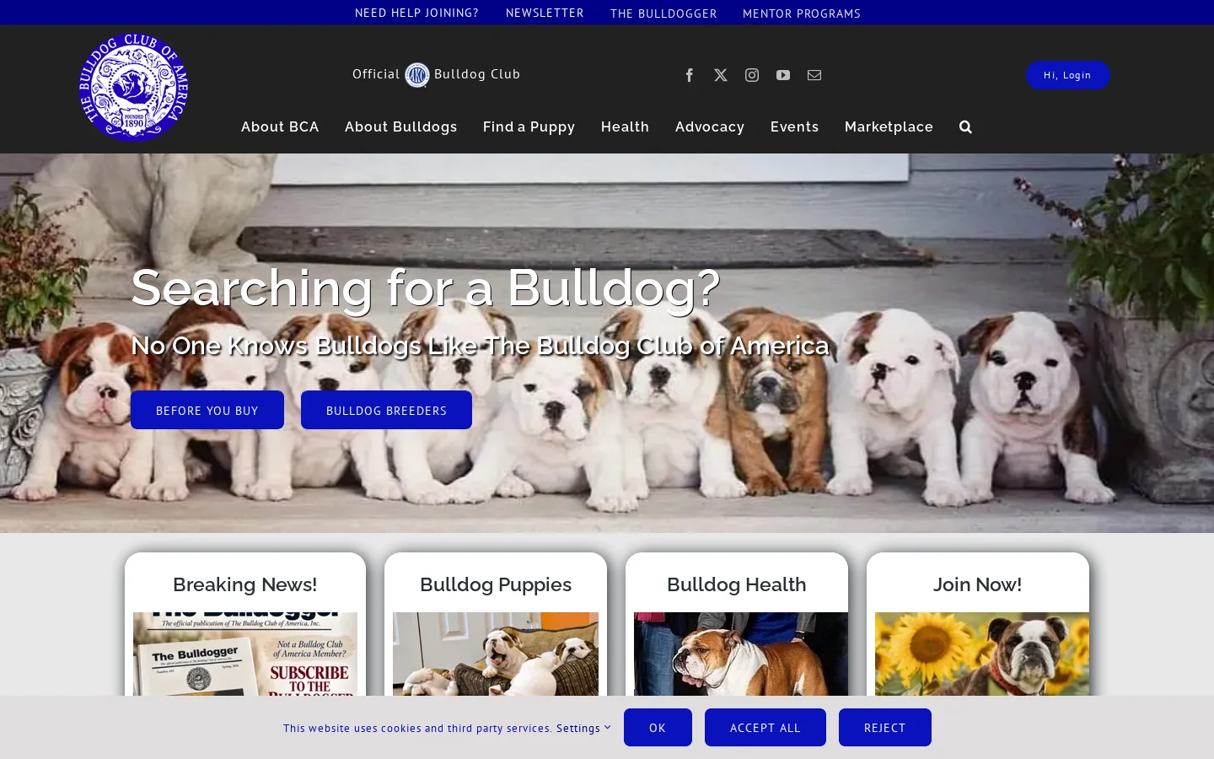Viewport: 1214px width, 759px height.
Task: Open the X (Twitter) social icon
Action: pyautogui.click(x=721, y=75)
